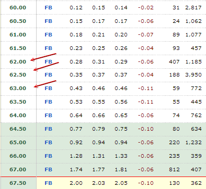Click the 0.65 price in the 64.00 row
The height and width of the screenshot is (189, 206).
tap(121, 116)
